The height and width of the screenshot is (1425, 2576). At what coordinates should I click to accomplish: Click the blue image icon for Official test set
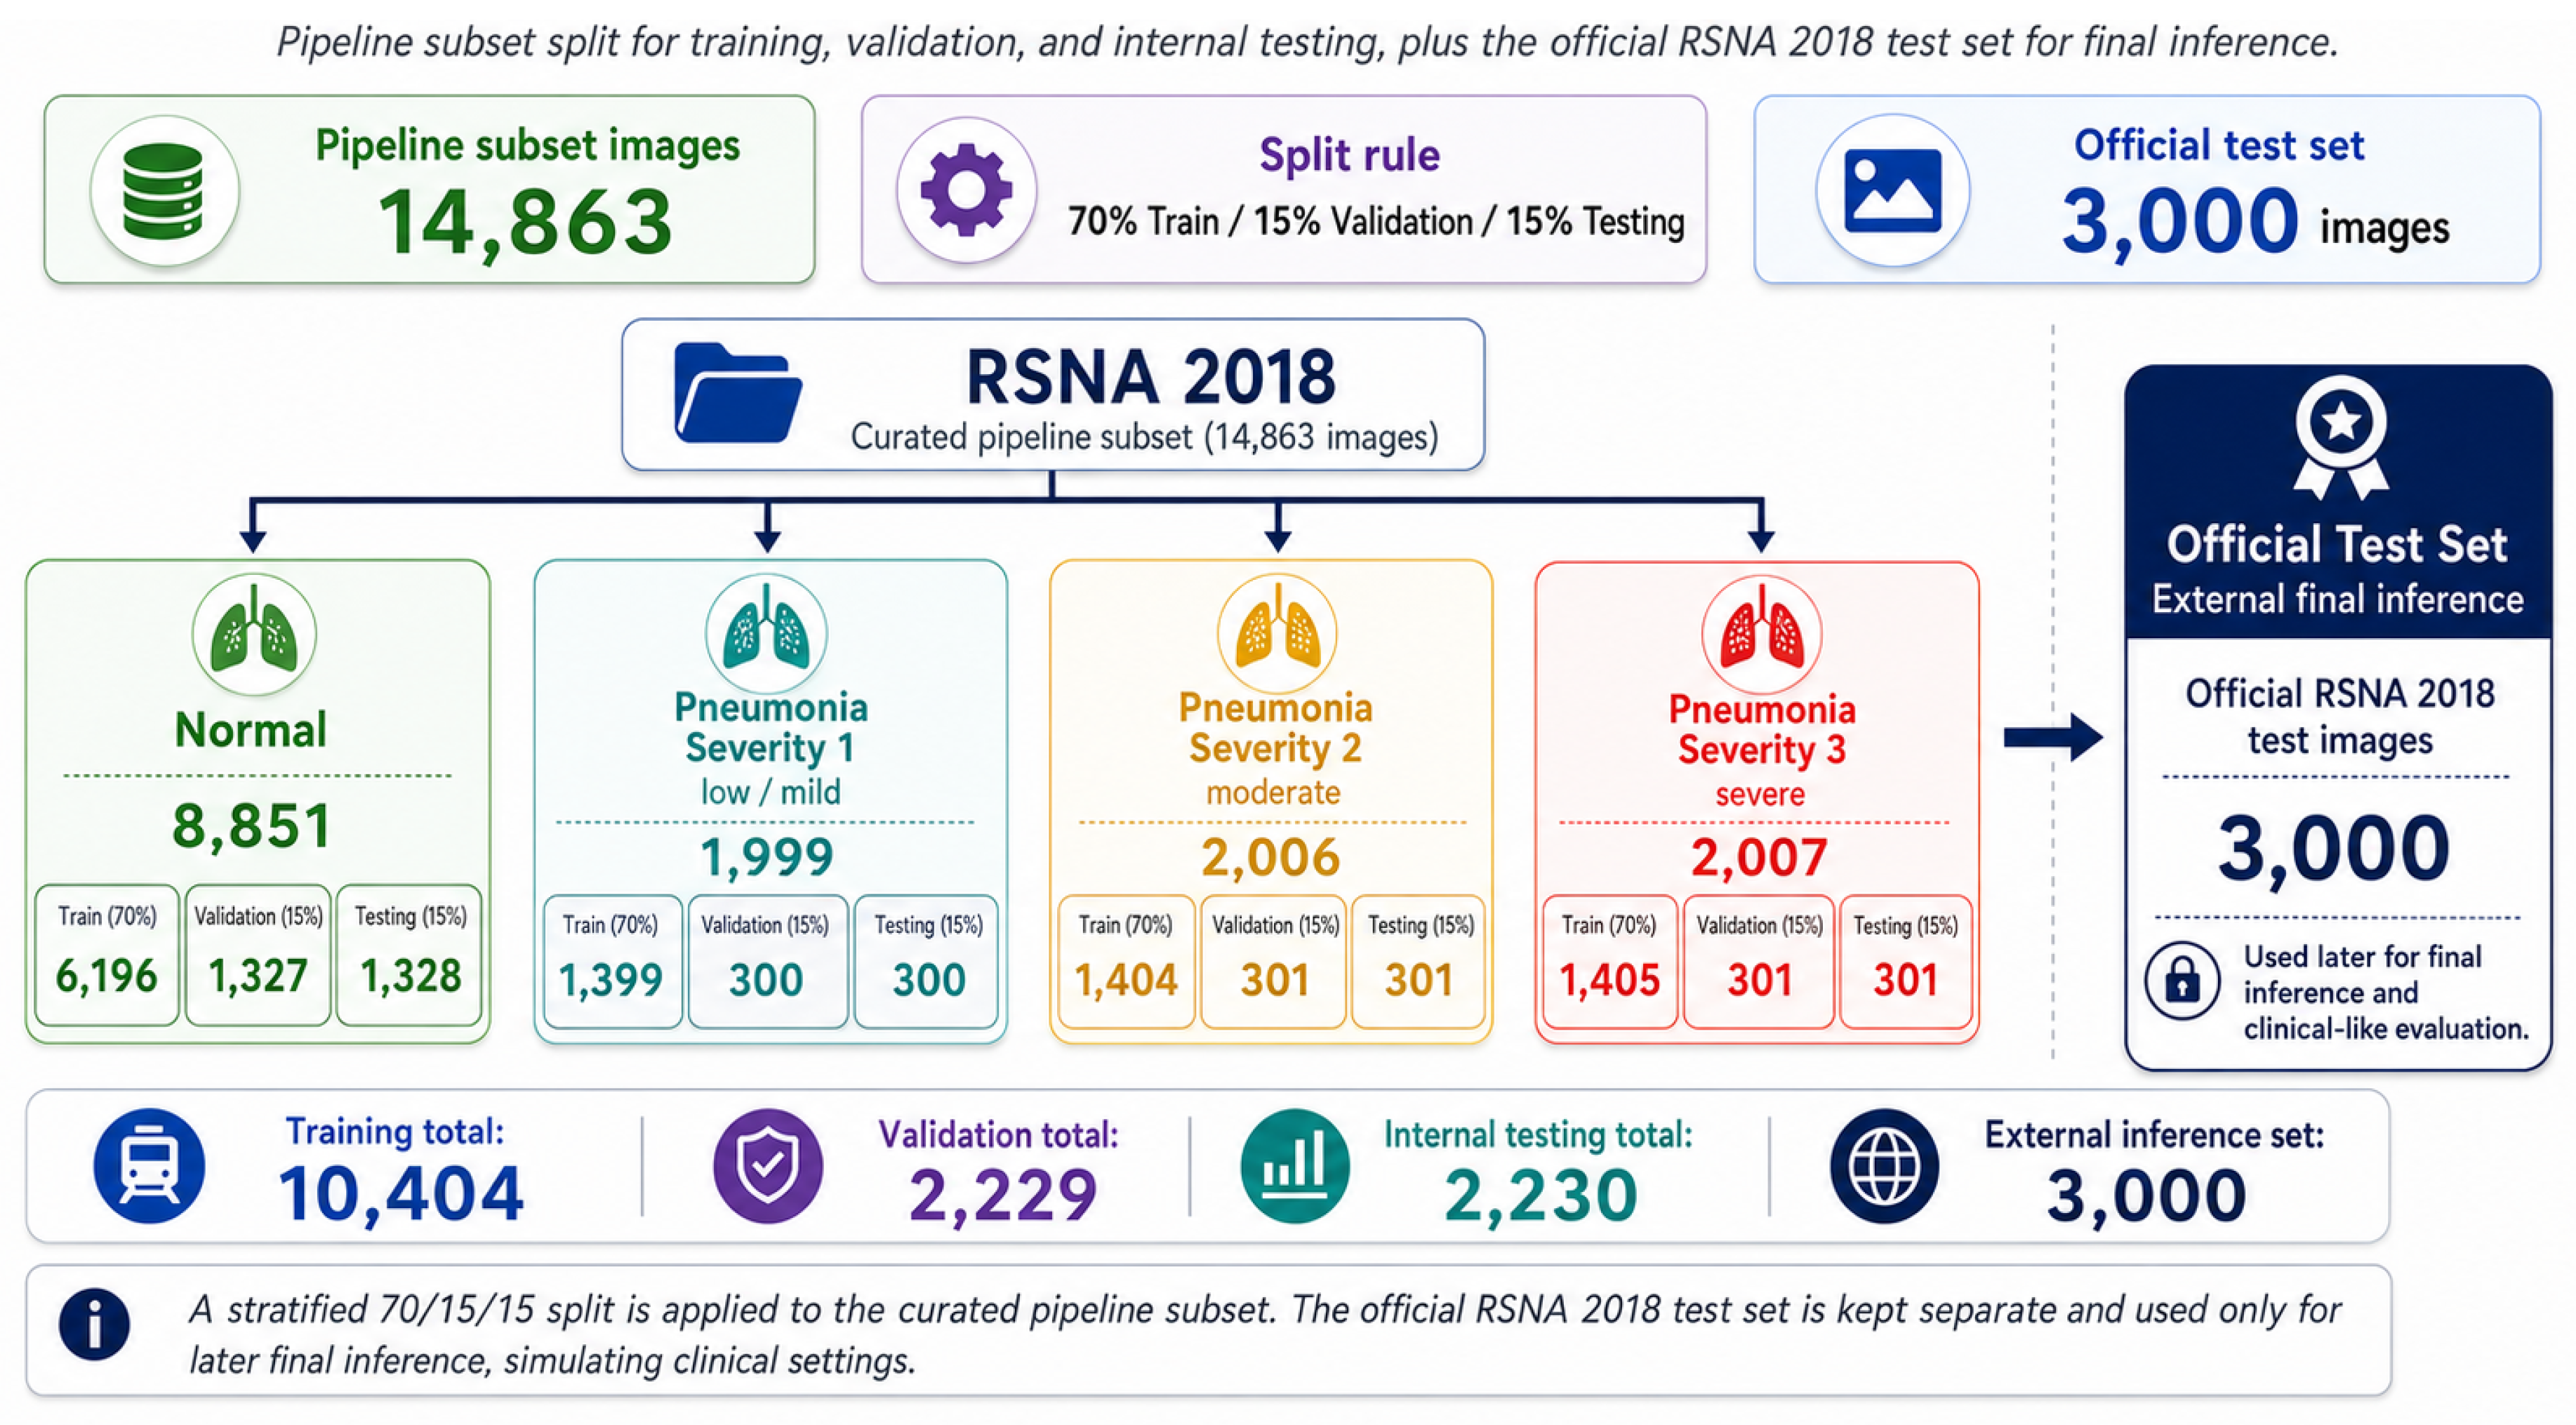pos(1892,190)
